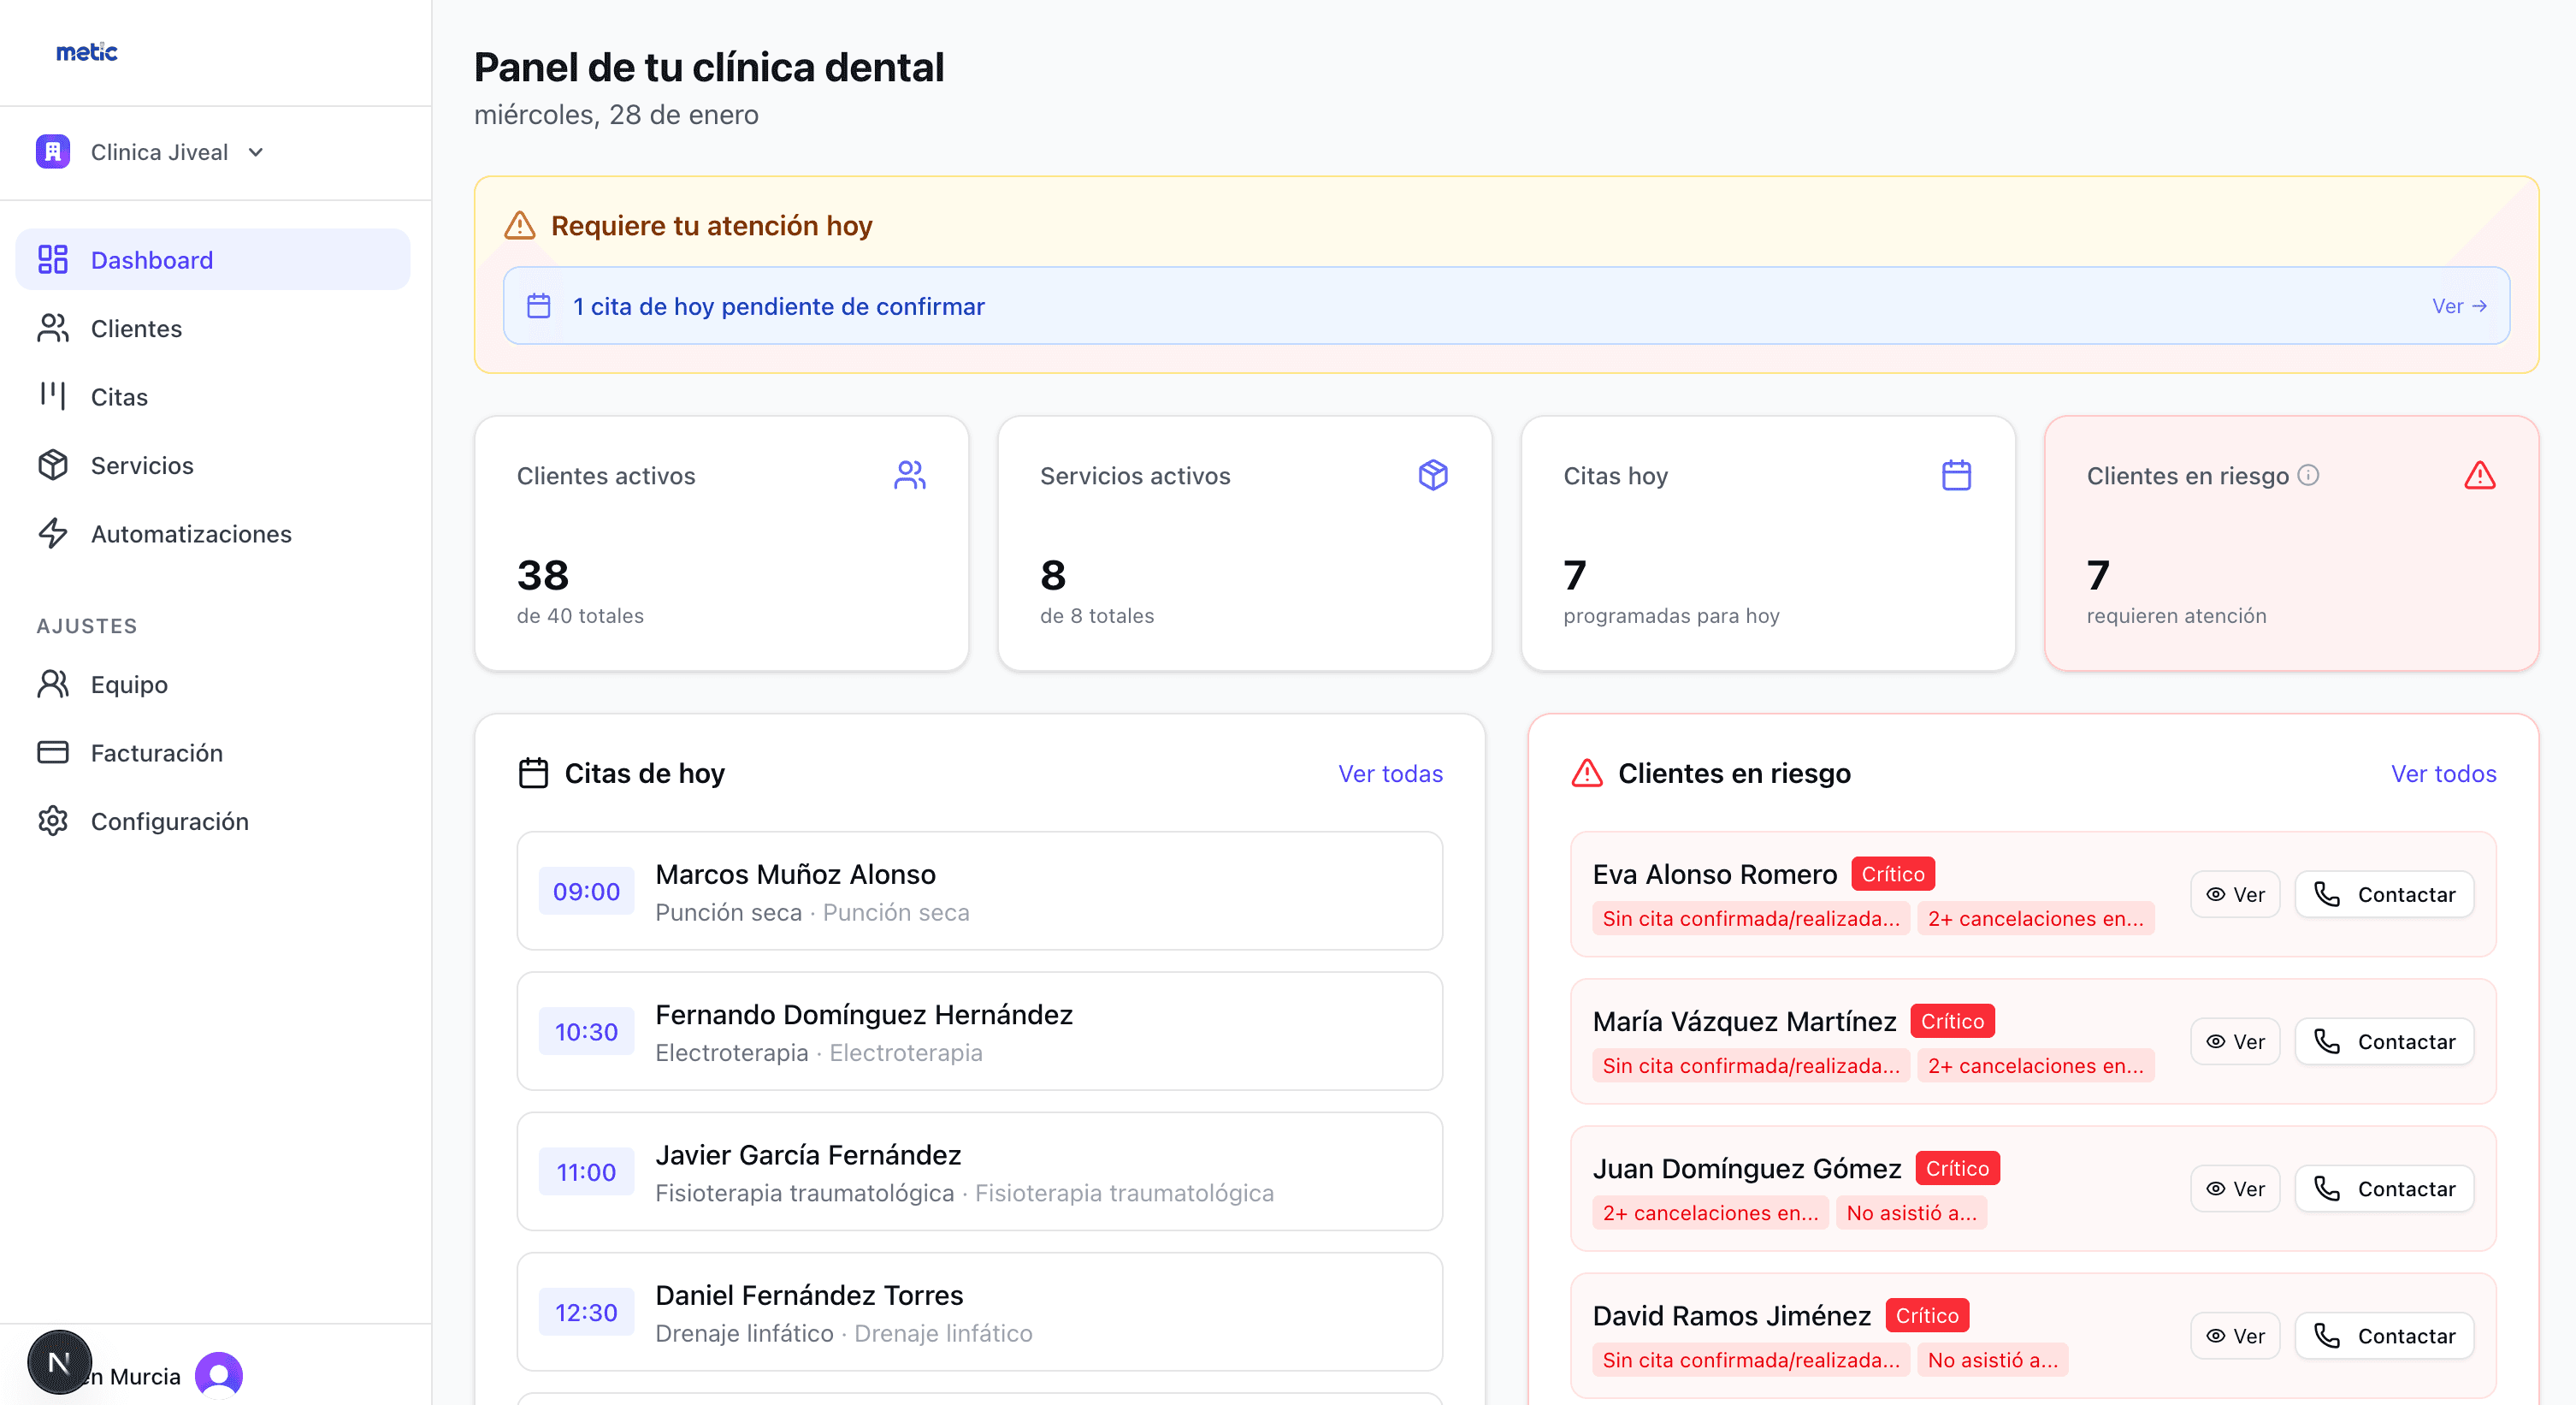Viewport: 2576px width, 1405px height.
Task: Click the info icon beside Clientes en riesgo
Action: point(2308,476)
